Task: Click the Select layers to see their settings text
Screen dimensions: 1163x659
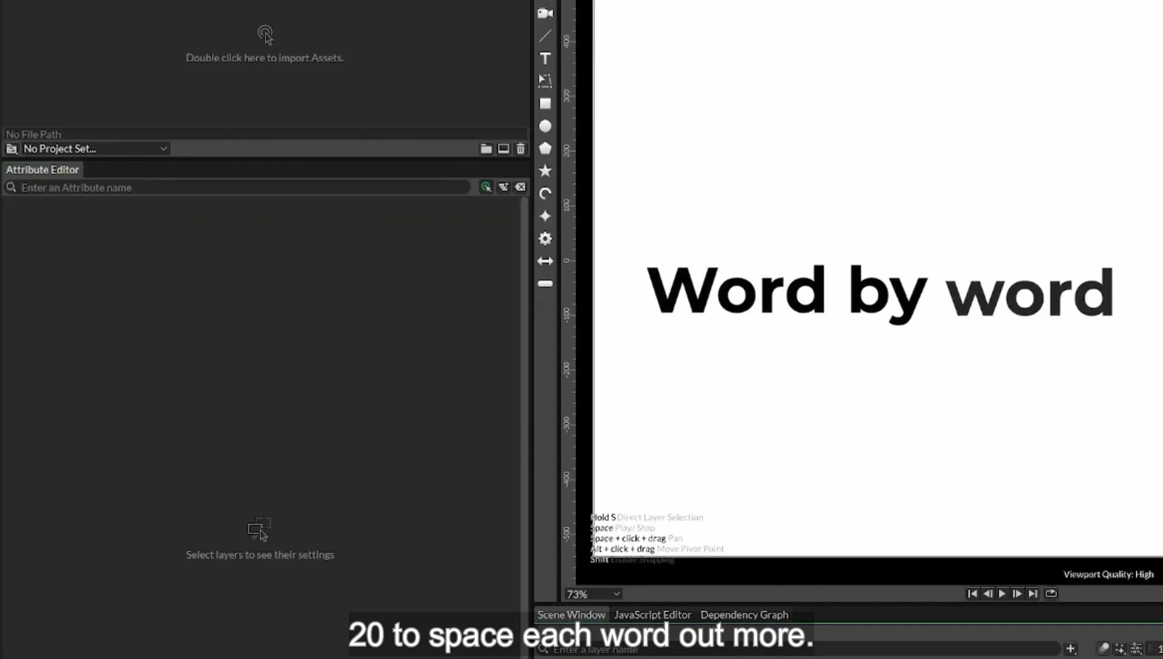Action: [260, 555]
